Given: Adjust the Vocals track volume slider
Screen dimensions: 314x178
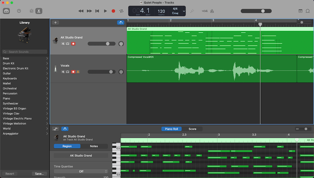Looking at the screenshot, I should [x=102, y=72].
